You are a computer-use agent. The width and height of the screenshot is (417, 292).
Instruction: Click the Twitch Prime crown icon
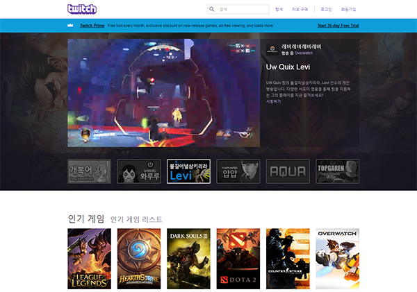(70, 26)
